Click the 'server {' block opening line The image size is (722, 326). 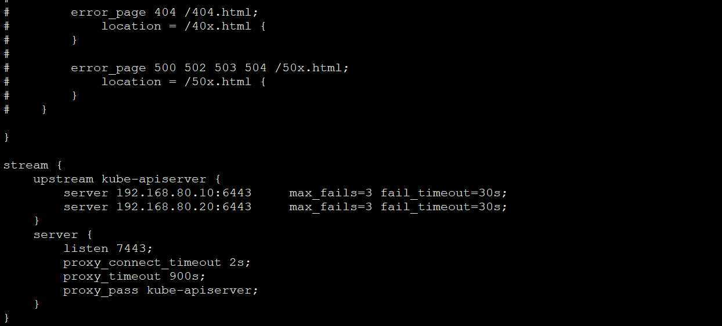tap(63, 235)
